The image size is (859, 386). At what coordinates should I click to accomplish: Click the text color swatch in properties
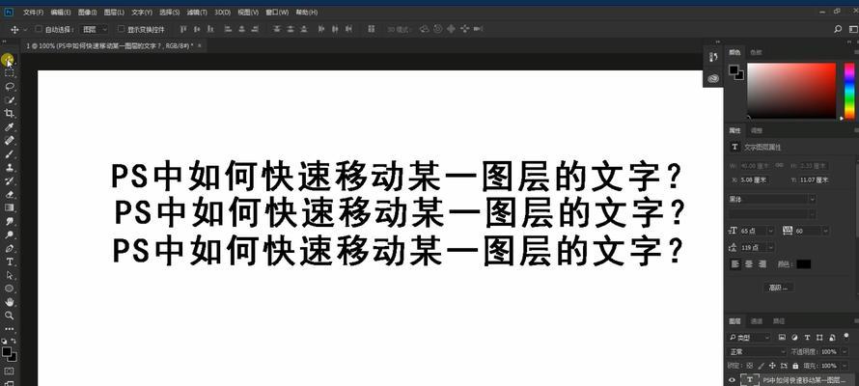[803, 263]
